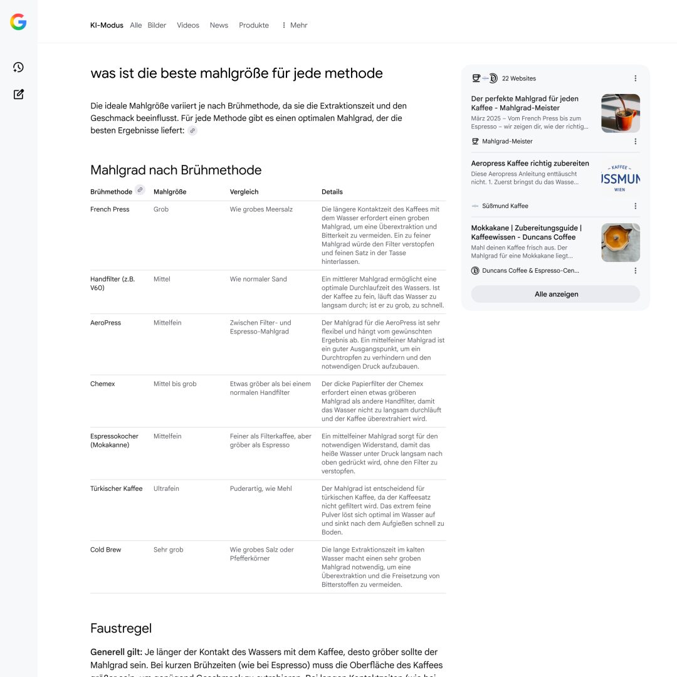Screen dimensions: 677x677
Task: Click the link icon after the intro paragraph
Action: click(192, 130)
